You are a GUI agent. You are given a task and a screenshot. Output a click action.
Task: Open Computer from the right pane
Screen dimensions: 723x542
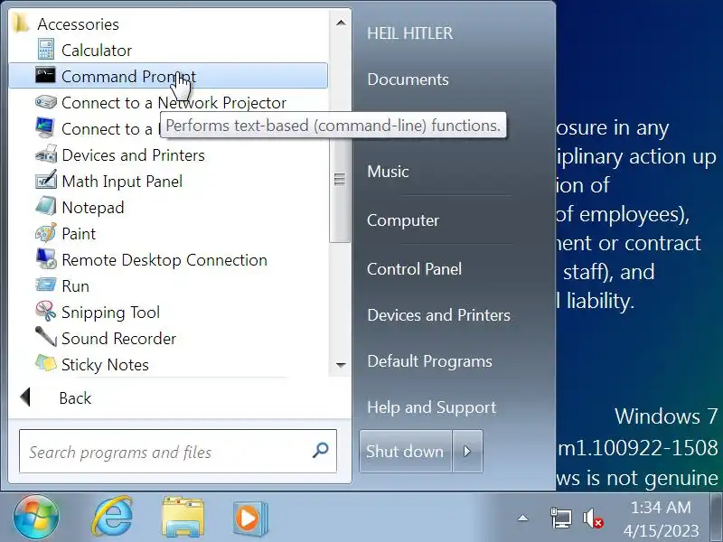(x=402, y=220)
